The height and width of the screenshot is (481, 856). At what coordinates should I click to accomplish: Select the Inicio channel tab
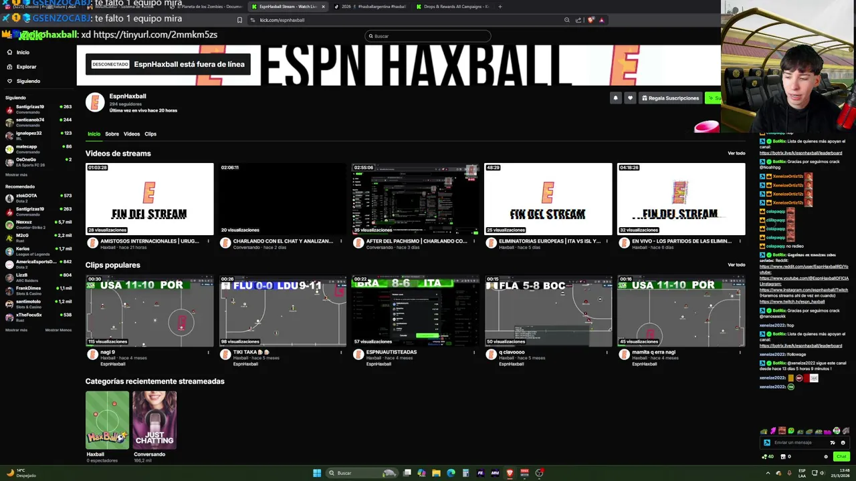pyautogui.click(x=94, y=134)
